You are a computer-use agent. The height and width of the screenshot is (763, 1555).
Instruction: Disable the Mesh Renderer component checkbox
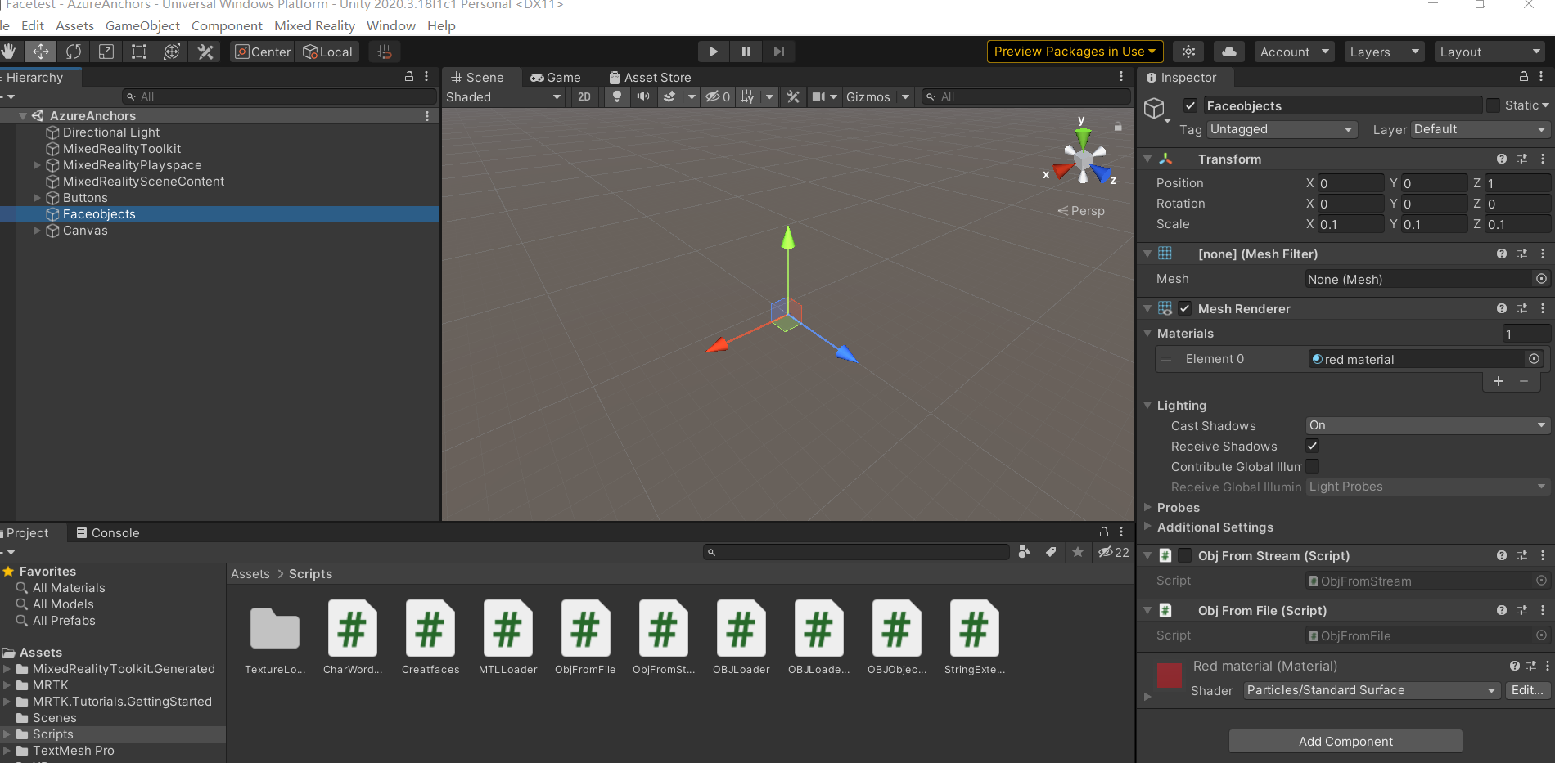click(1184, 308)
